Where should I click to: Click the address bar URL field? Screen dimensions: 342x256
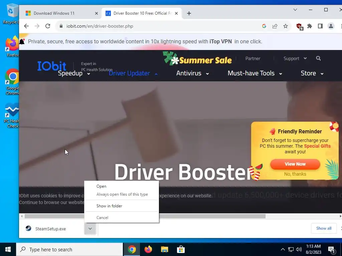(x=159, y=26)
